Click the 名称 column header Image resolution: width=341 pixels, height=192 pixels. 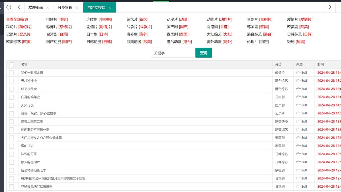[24, 65]
